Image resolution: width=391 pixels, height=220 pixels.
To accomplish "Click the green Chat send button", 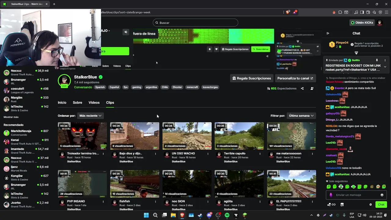I will (381, 205).
